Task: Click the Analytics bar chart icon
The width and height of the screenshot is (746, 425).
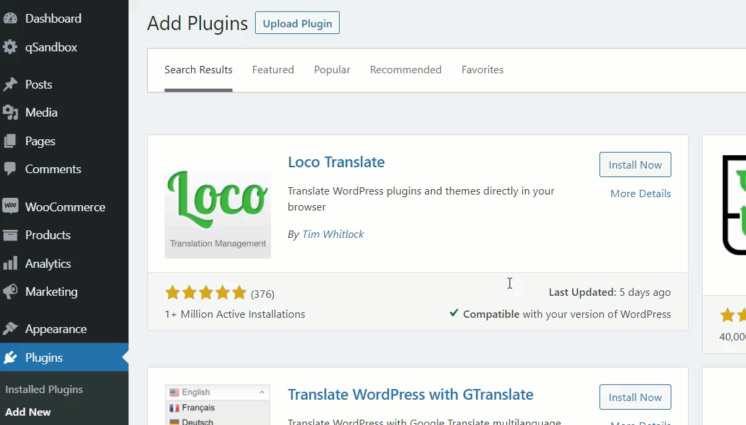Action: click(x=10, y=263)
